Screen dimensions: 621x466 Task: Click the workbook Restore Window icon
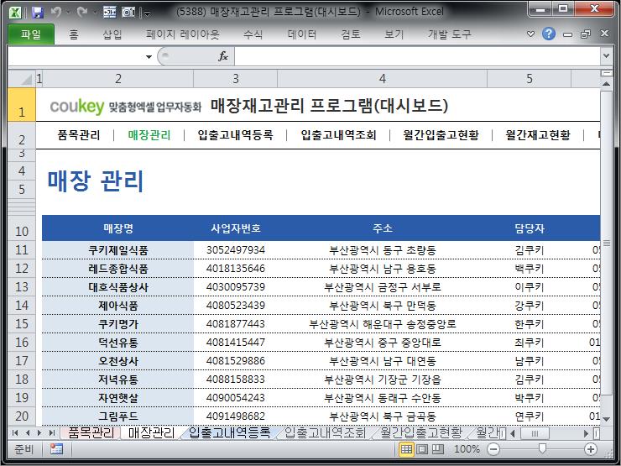[x=586, y=34]
